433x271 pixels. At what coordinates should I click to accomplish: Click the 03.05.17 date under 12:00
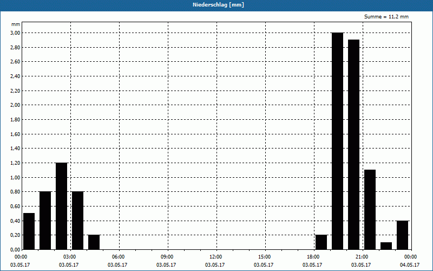(x=215, y=265)
